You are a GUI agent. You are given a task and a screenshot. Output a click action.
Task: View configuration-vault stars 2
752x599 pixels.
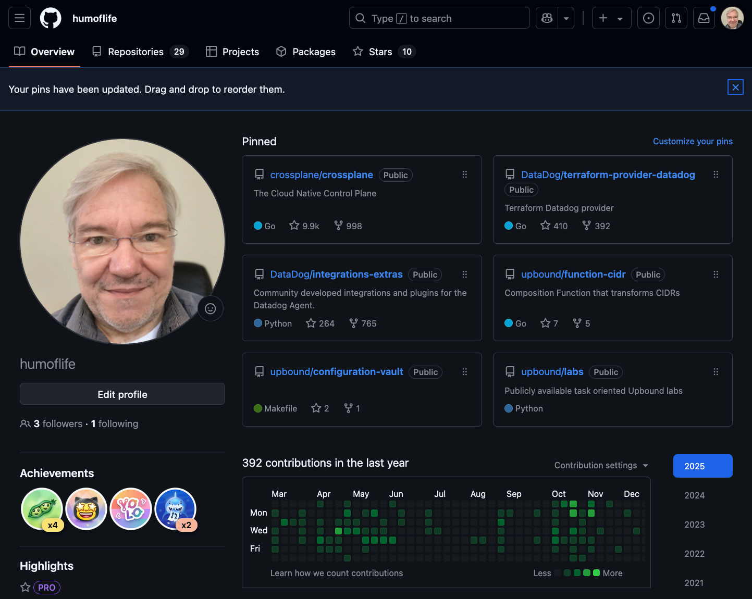[x=320, y=408]
